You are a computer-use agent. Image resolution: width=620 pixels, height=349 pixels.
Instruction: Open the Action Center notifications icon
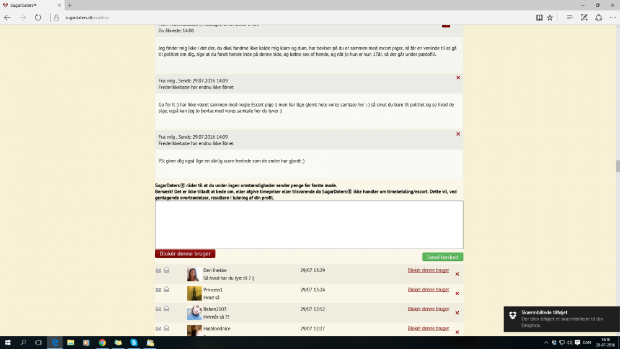click(577, 343)
